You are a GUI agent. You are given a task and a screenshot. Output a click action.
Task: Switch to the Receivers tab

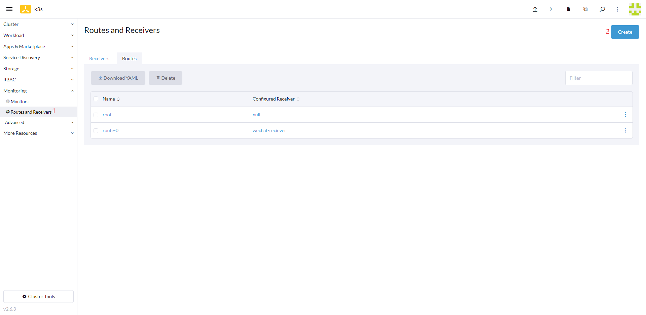click(99, 58)
